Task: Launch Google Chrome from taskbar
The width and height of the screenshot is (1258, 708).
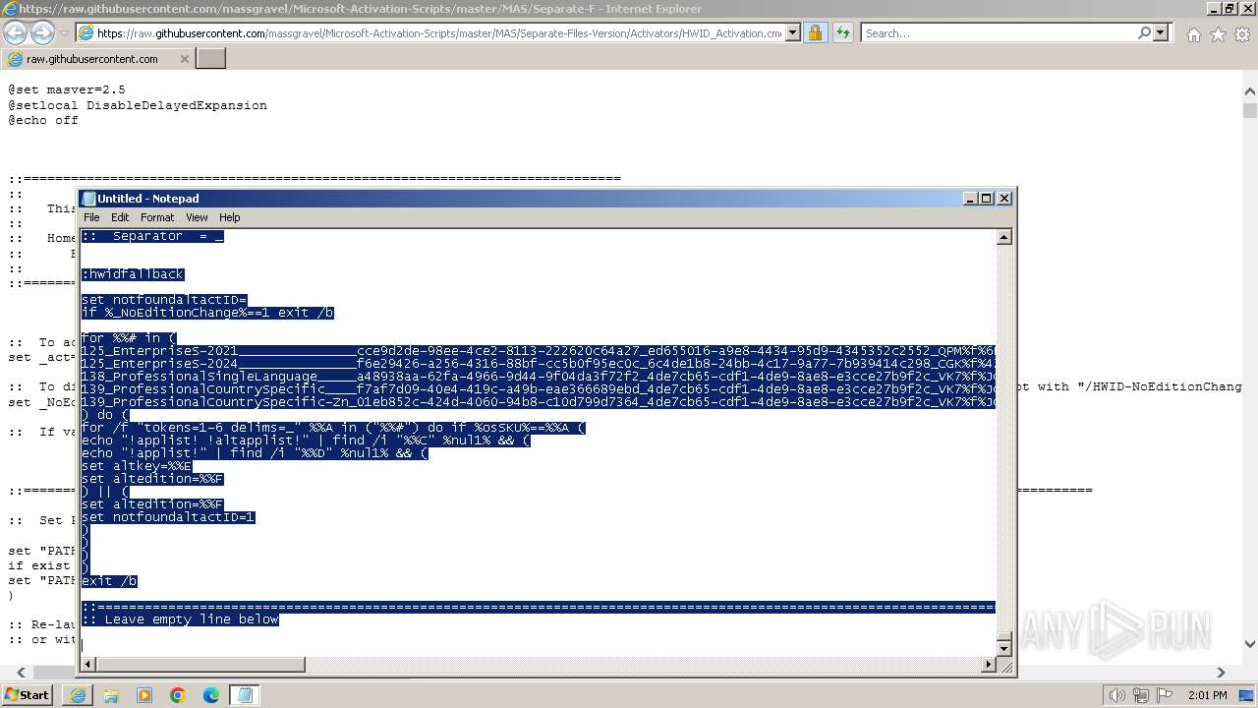Action: coord(178,695)
